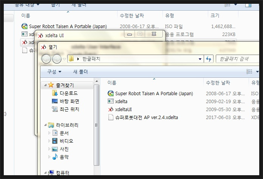Click the refresh button beside address bar
This screenshot has width=263, height=179.
pyautogui.click(x=209, y=59)
